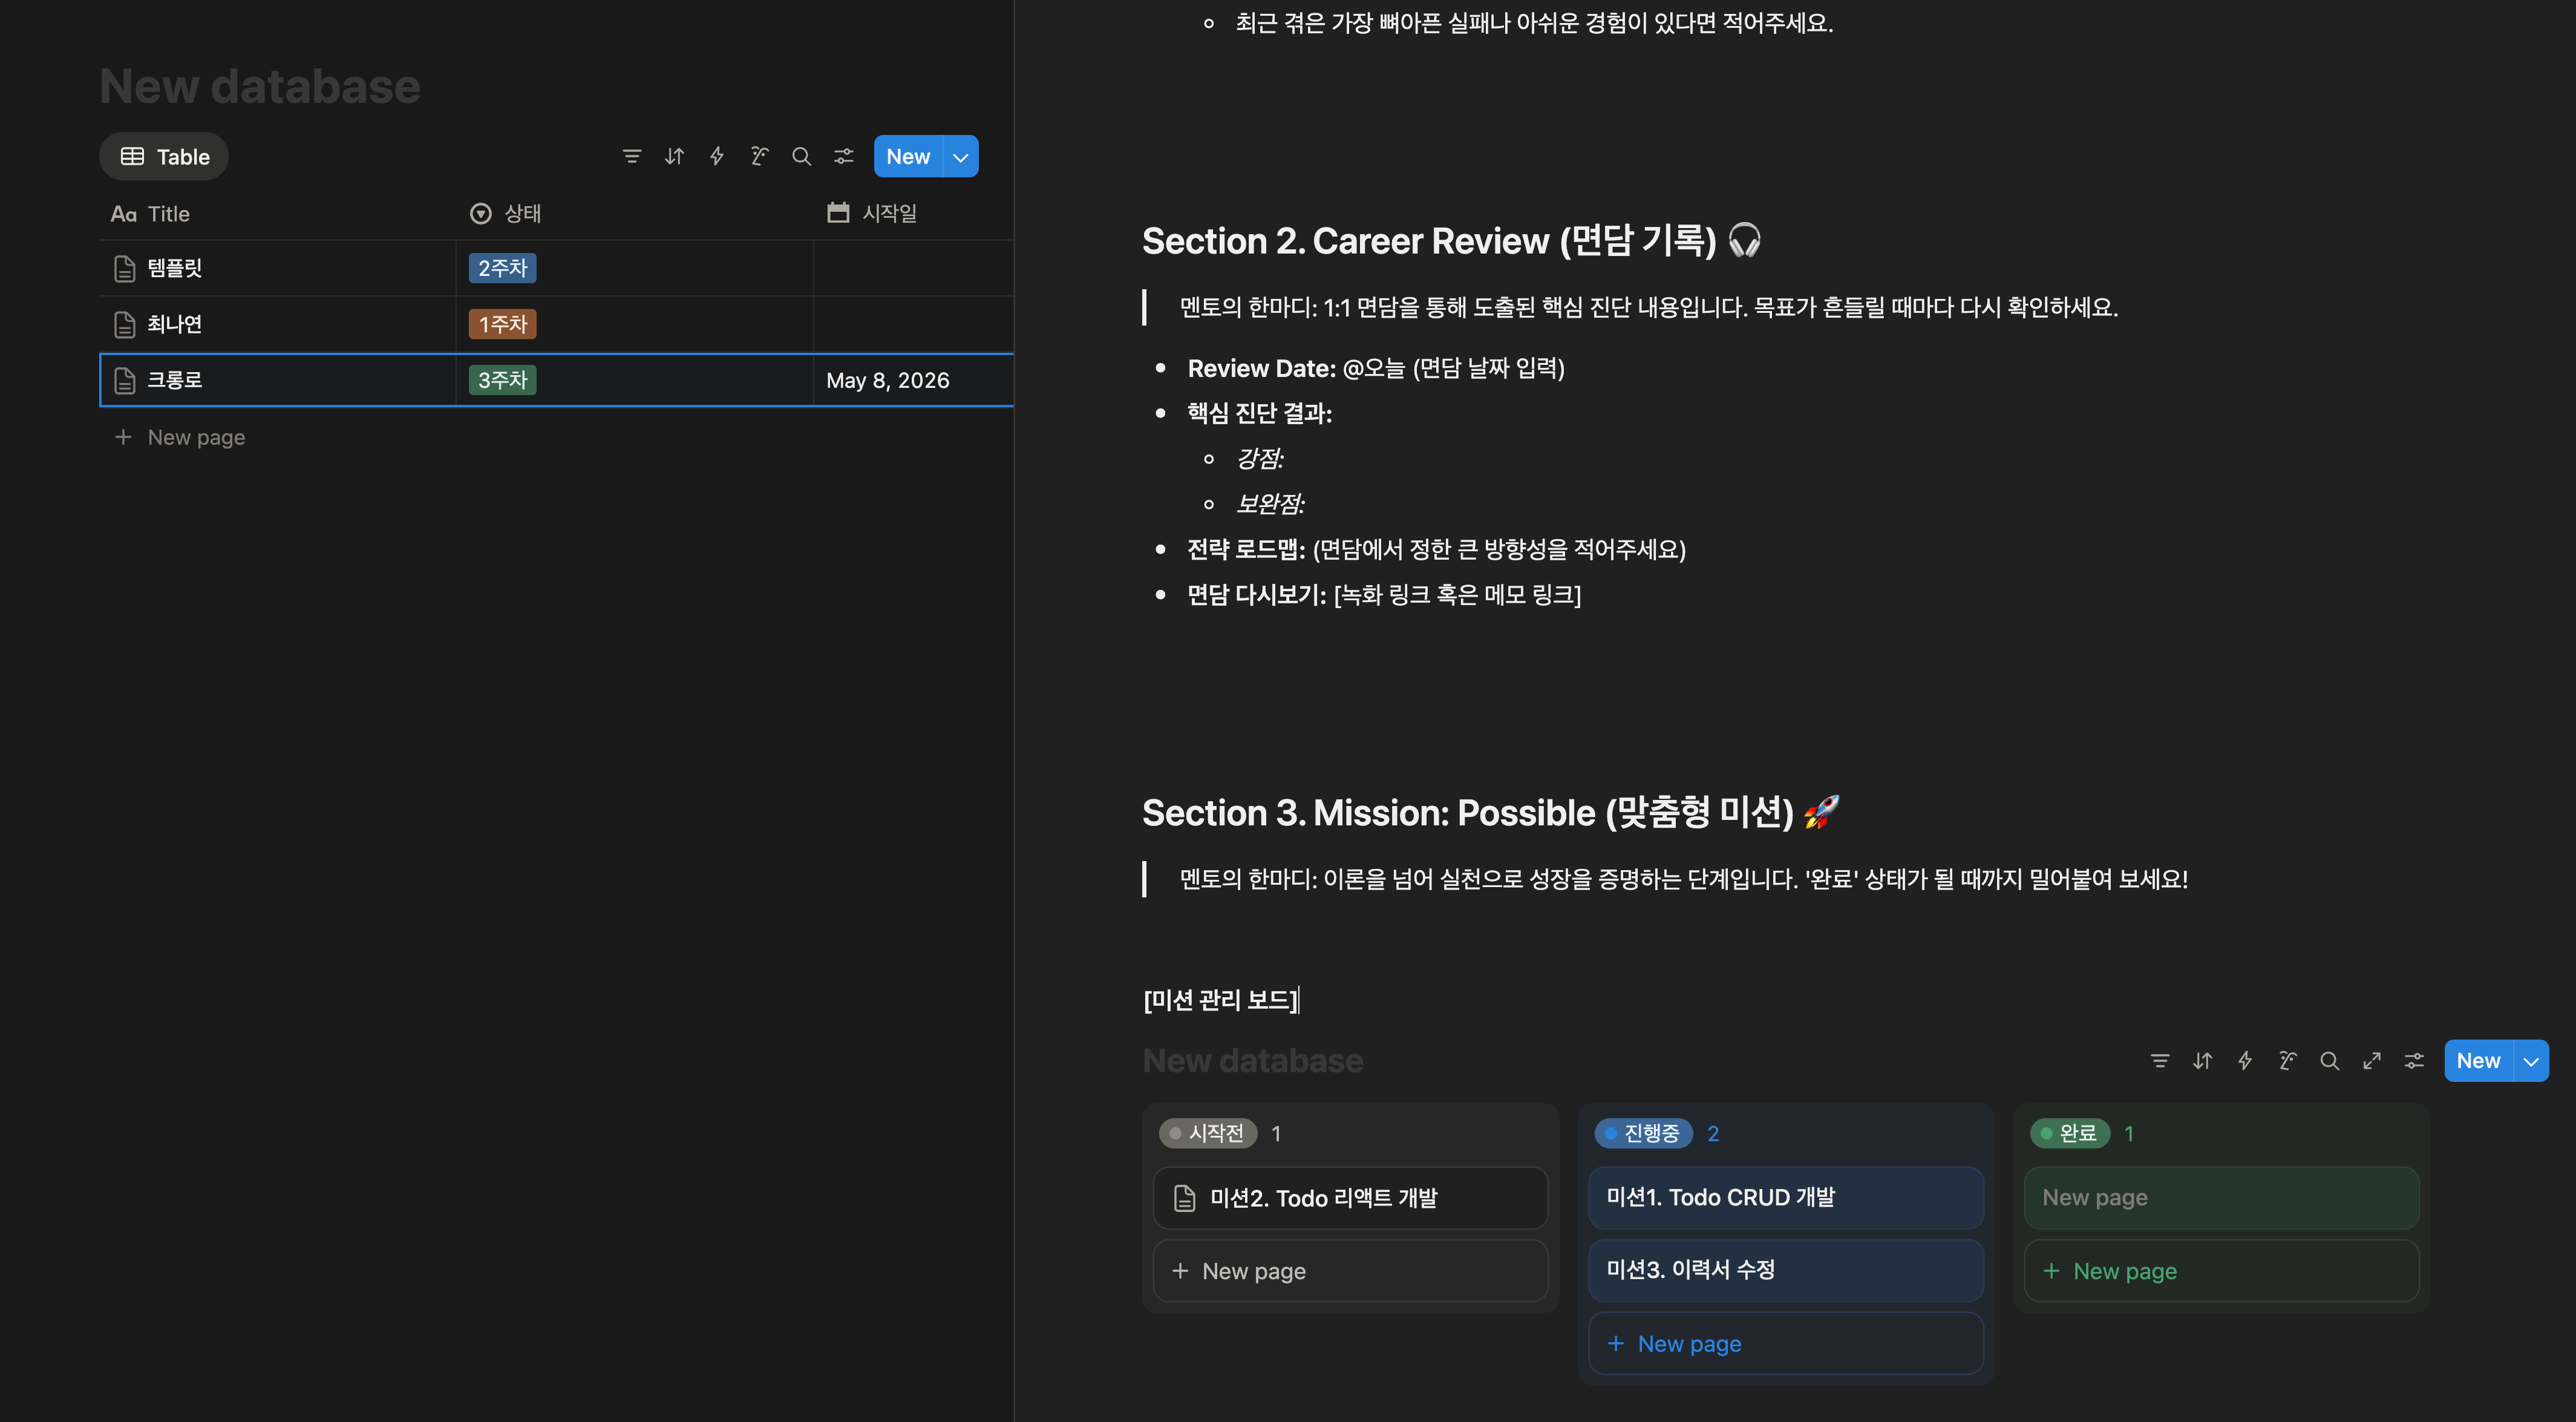The width and height of the screenshot is (2576, 1422).
Task: Open the 시작일 column header
Action: (887, 213)
